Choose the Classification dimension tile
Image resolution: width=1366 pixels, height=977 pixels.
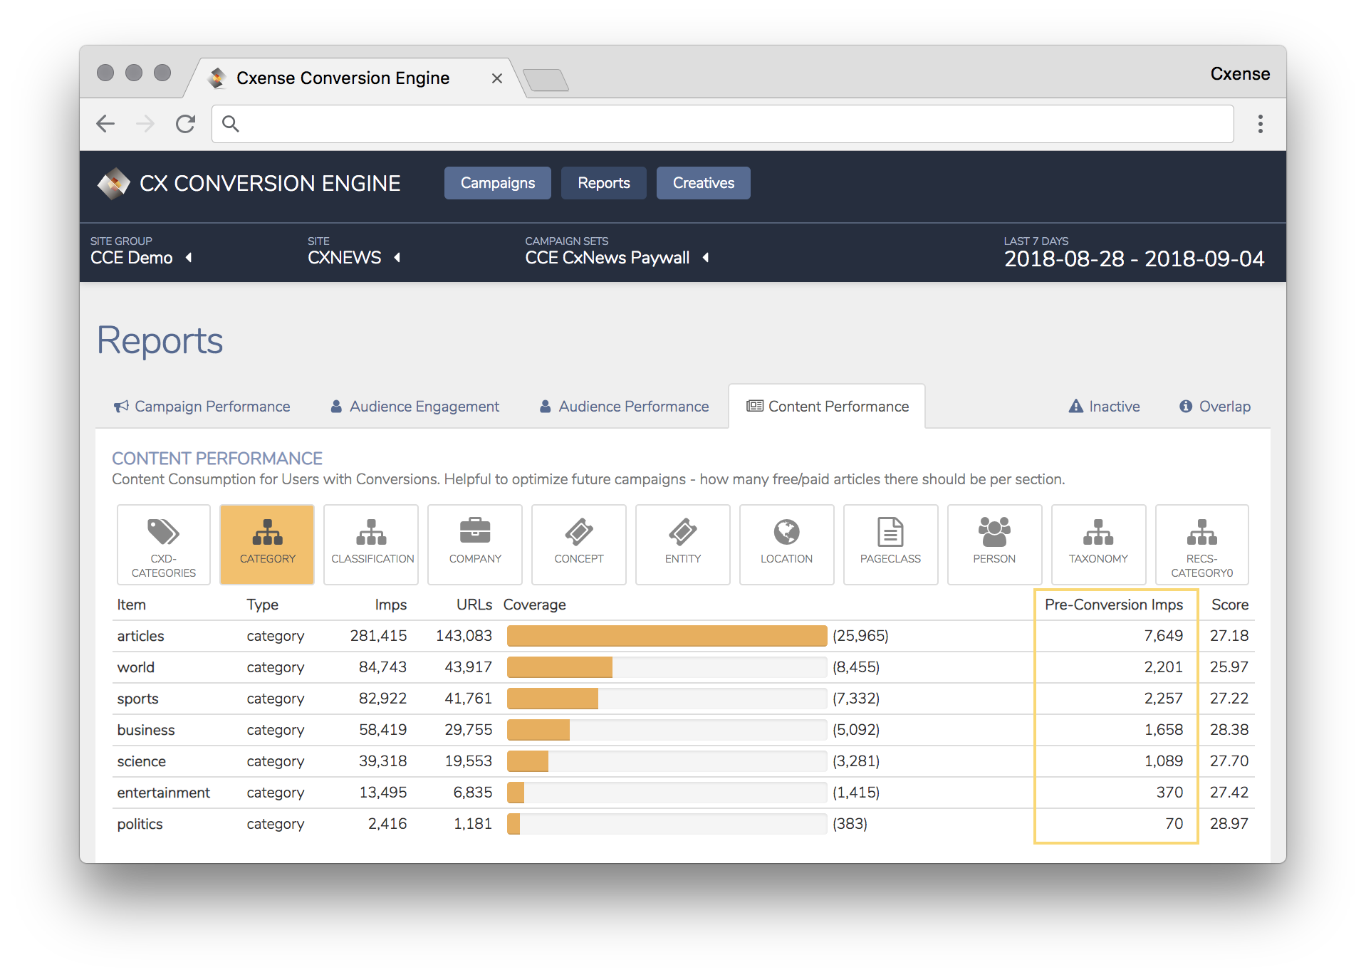pyautogui.click(x=371, y=545)
